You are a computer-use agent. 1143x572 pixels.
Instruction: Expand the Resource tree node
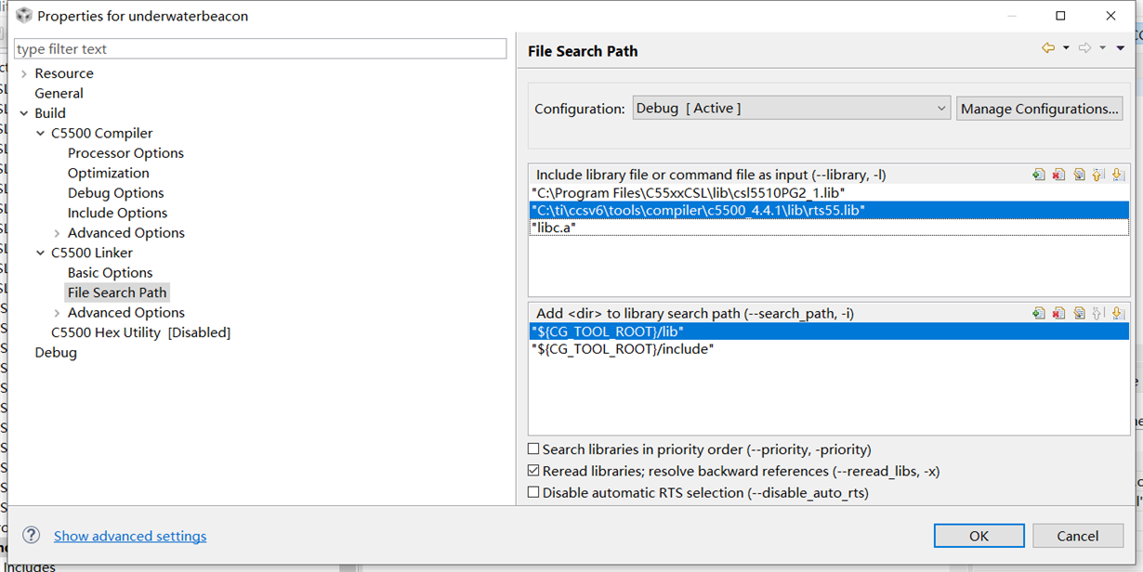click(23, 73)
